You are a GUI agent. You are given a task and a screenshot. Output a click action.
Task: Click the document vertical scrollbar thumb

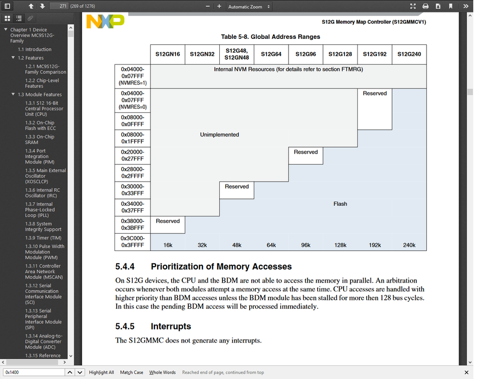coord(470,92)
